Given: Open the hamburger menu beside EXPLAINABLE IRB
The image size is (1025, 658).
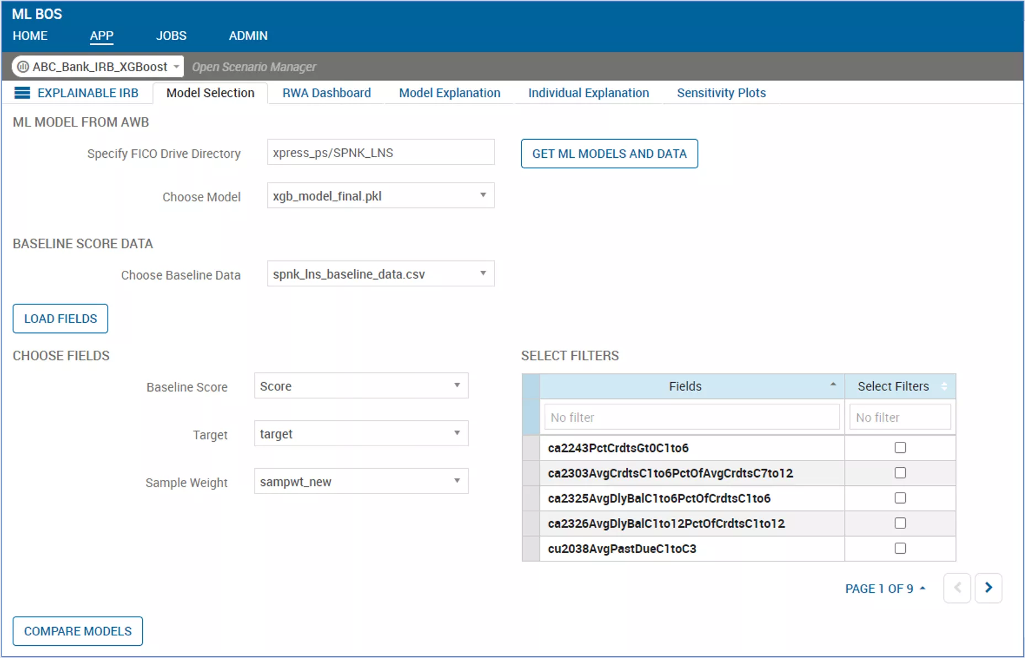Looking at the screenshot, I should 22,93.
